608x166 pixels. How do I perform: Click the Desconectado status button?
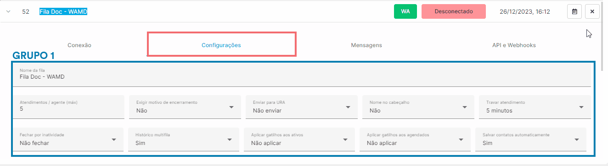click(x=454, y=11)
